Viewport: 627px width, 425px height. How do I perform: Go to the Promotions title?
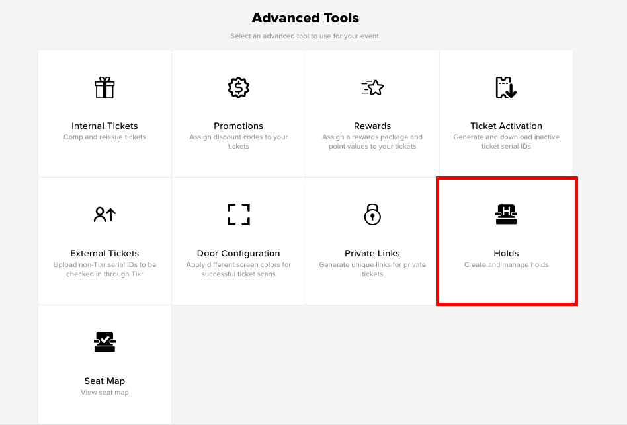[x=238, y=126]
